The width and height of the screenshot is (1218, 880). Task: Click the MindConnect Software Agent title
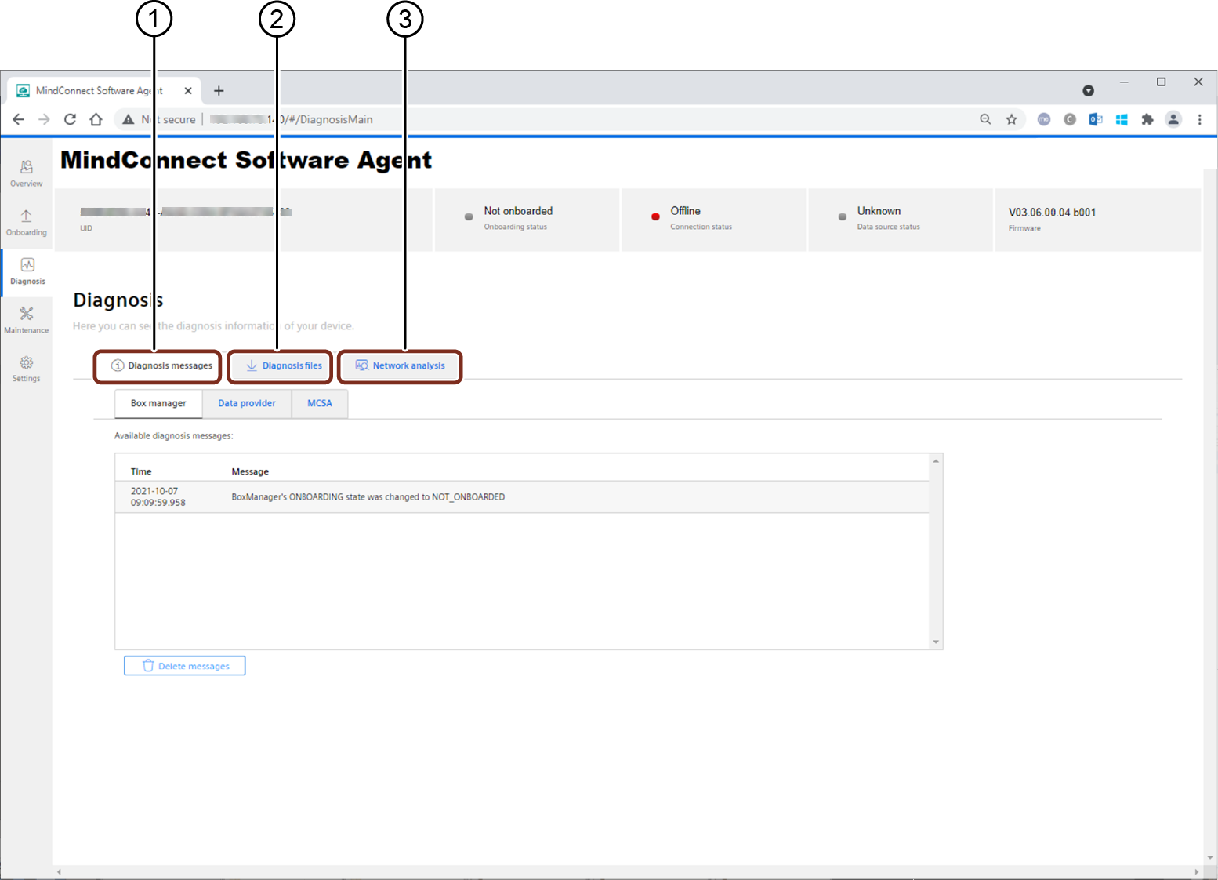246,160
